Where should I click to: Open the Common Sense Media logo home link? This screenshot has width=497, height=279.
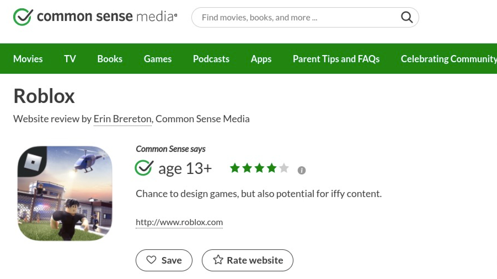pos(95,17)
